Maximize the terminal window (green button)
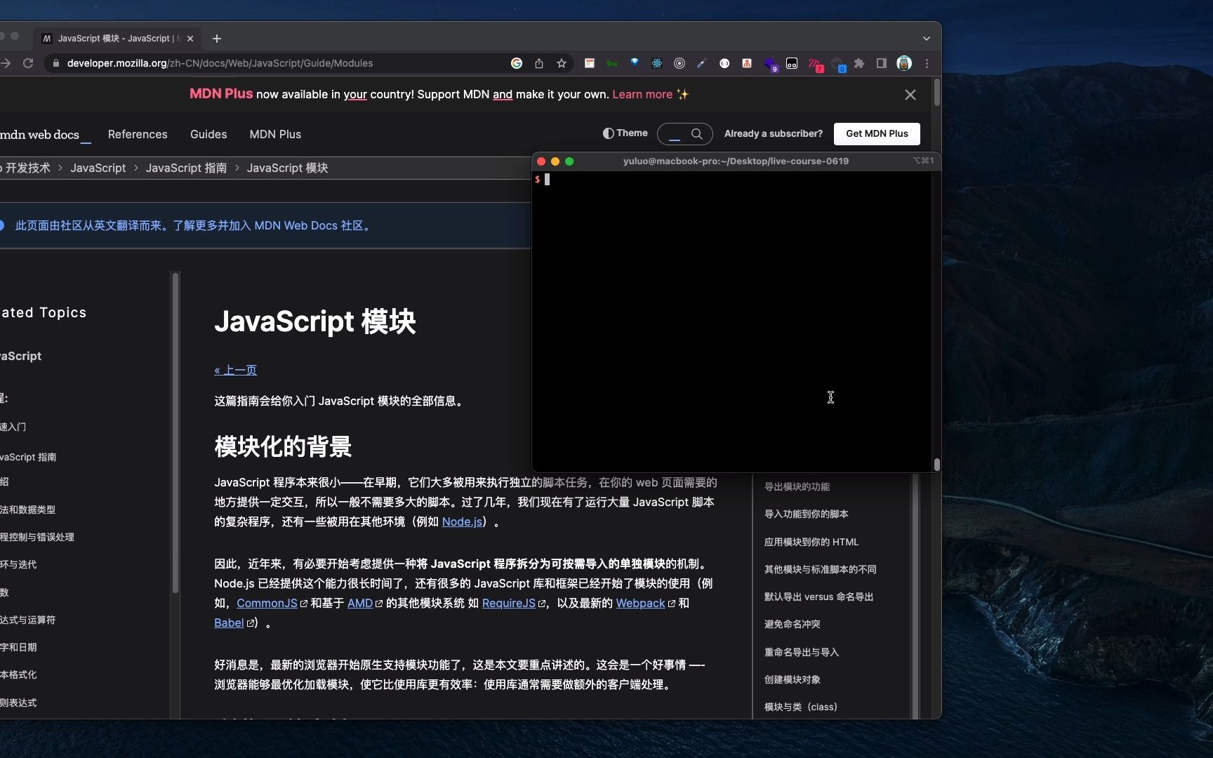 (x=569, y=161)
